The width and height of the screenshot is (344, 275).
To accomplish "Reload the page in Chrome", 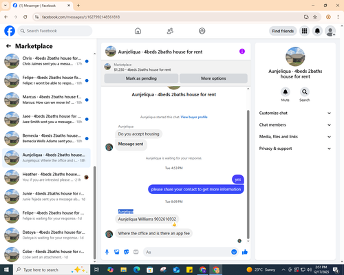I will [25, 17].
